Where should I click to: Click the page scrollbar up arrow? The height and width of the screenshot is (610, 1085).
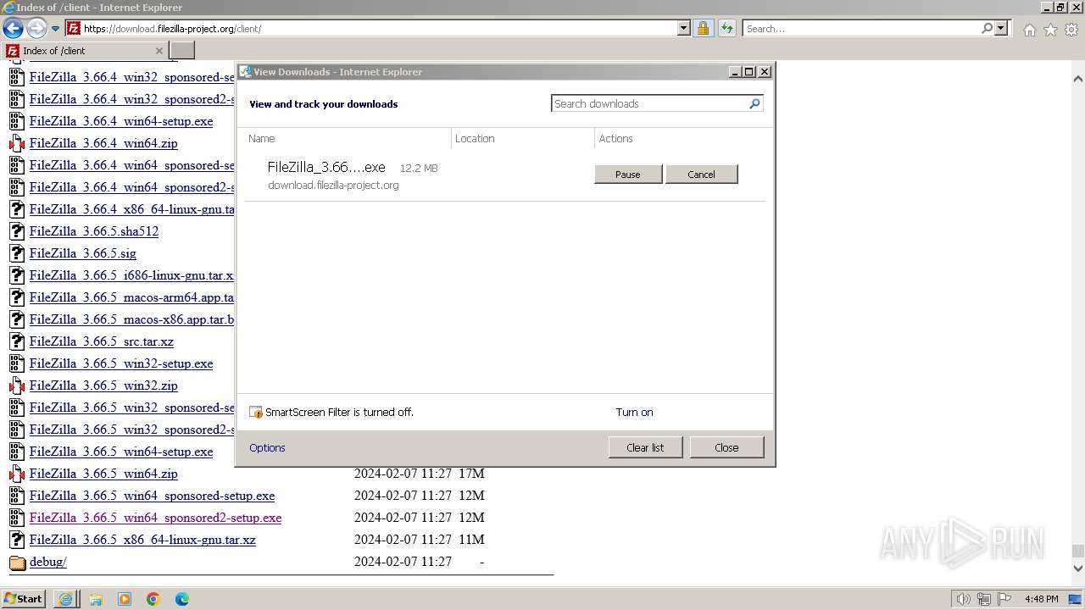(x=1077, y=79)
